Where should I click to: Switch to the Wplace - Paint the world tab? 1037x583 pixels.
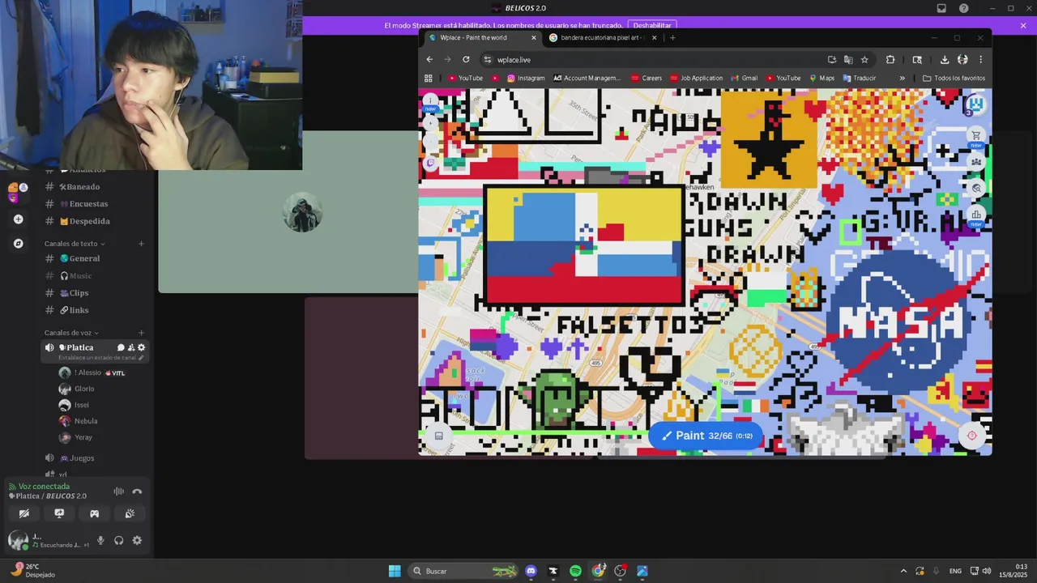click(481, 37)
